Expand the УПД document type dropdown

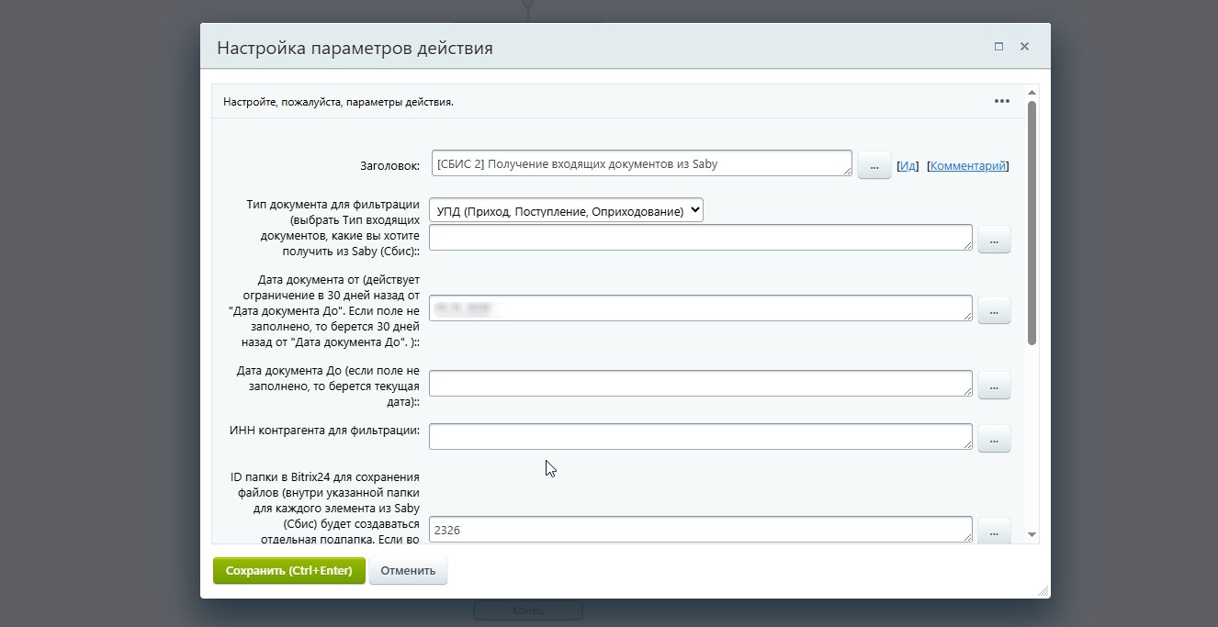point(566,210)
